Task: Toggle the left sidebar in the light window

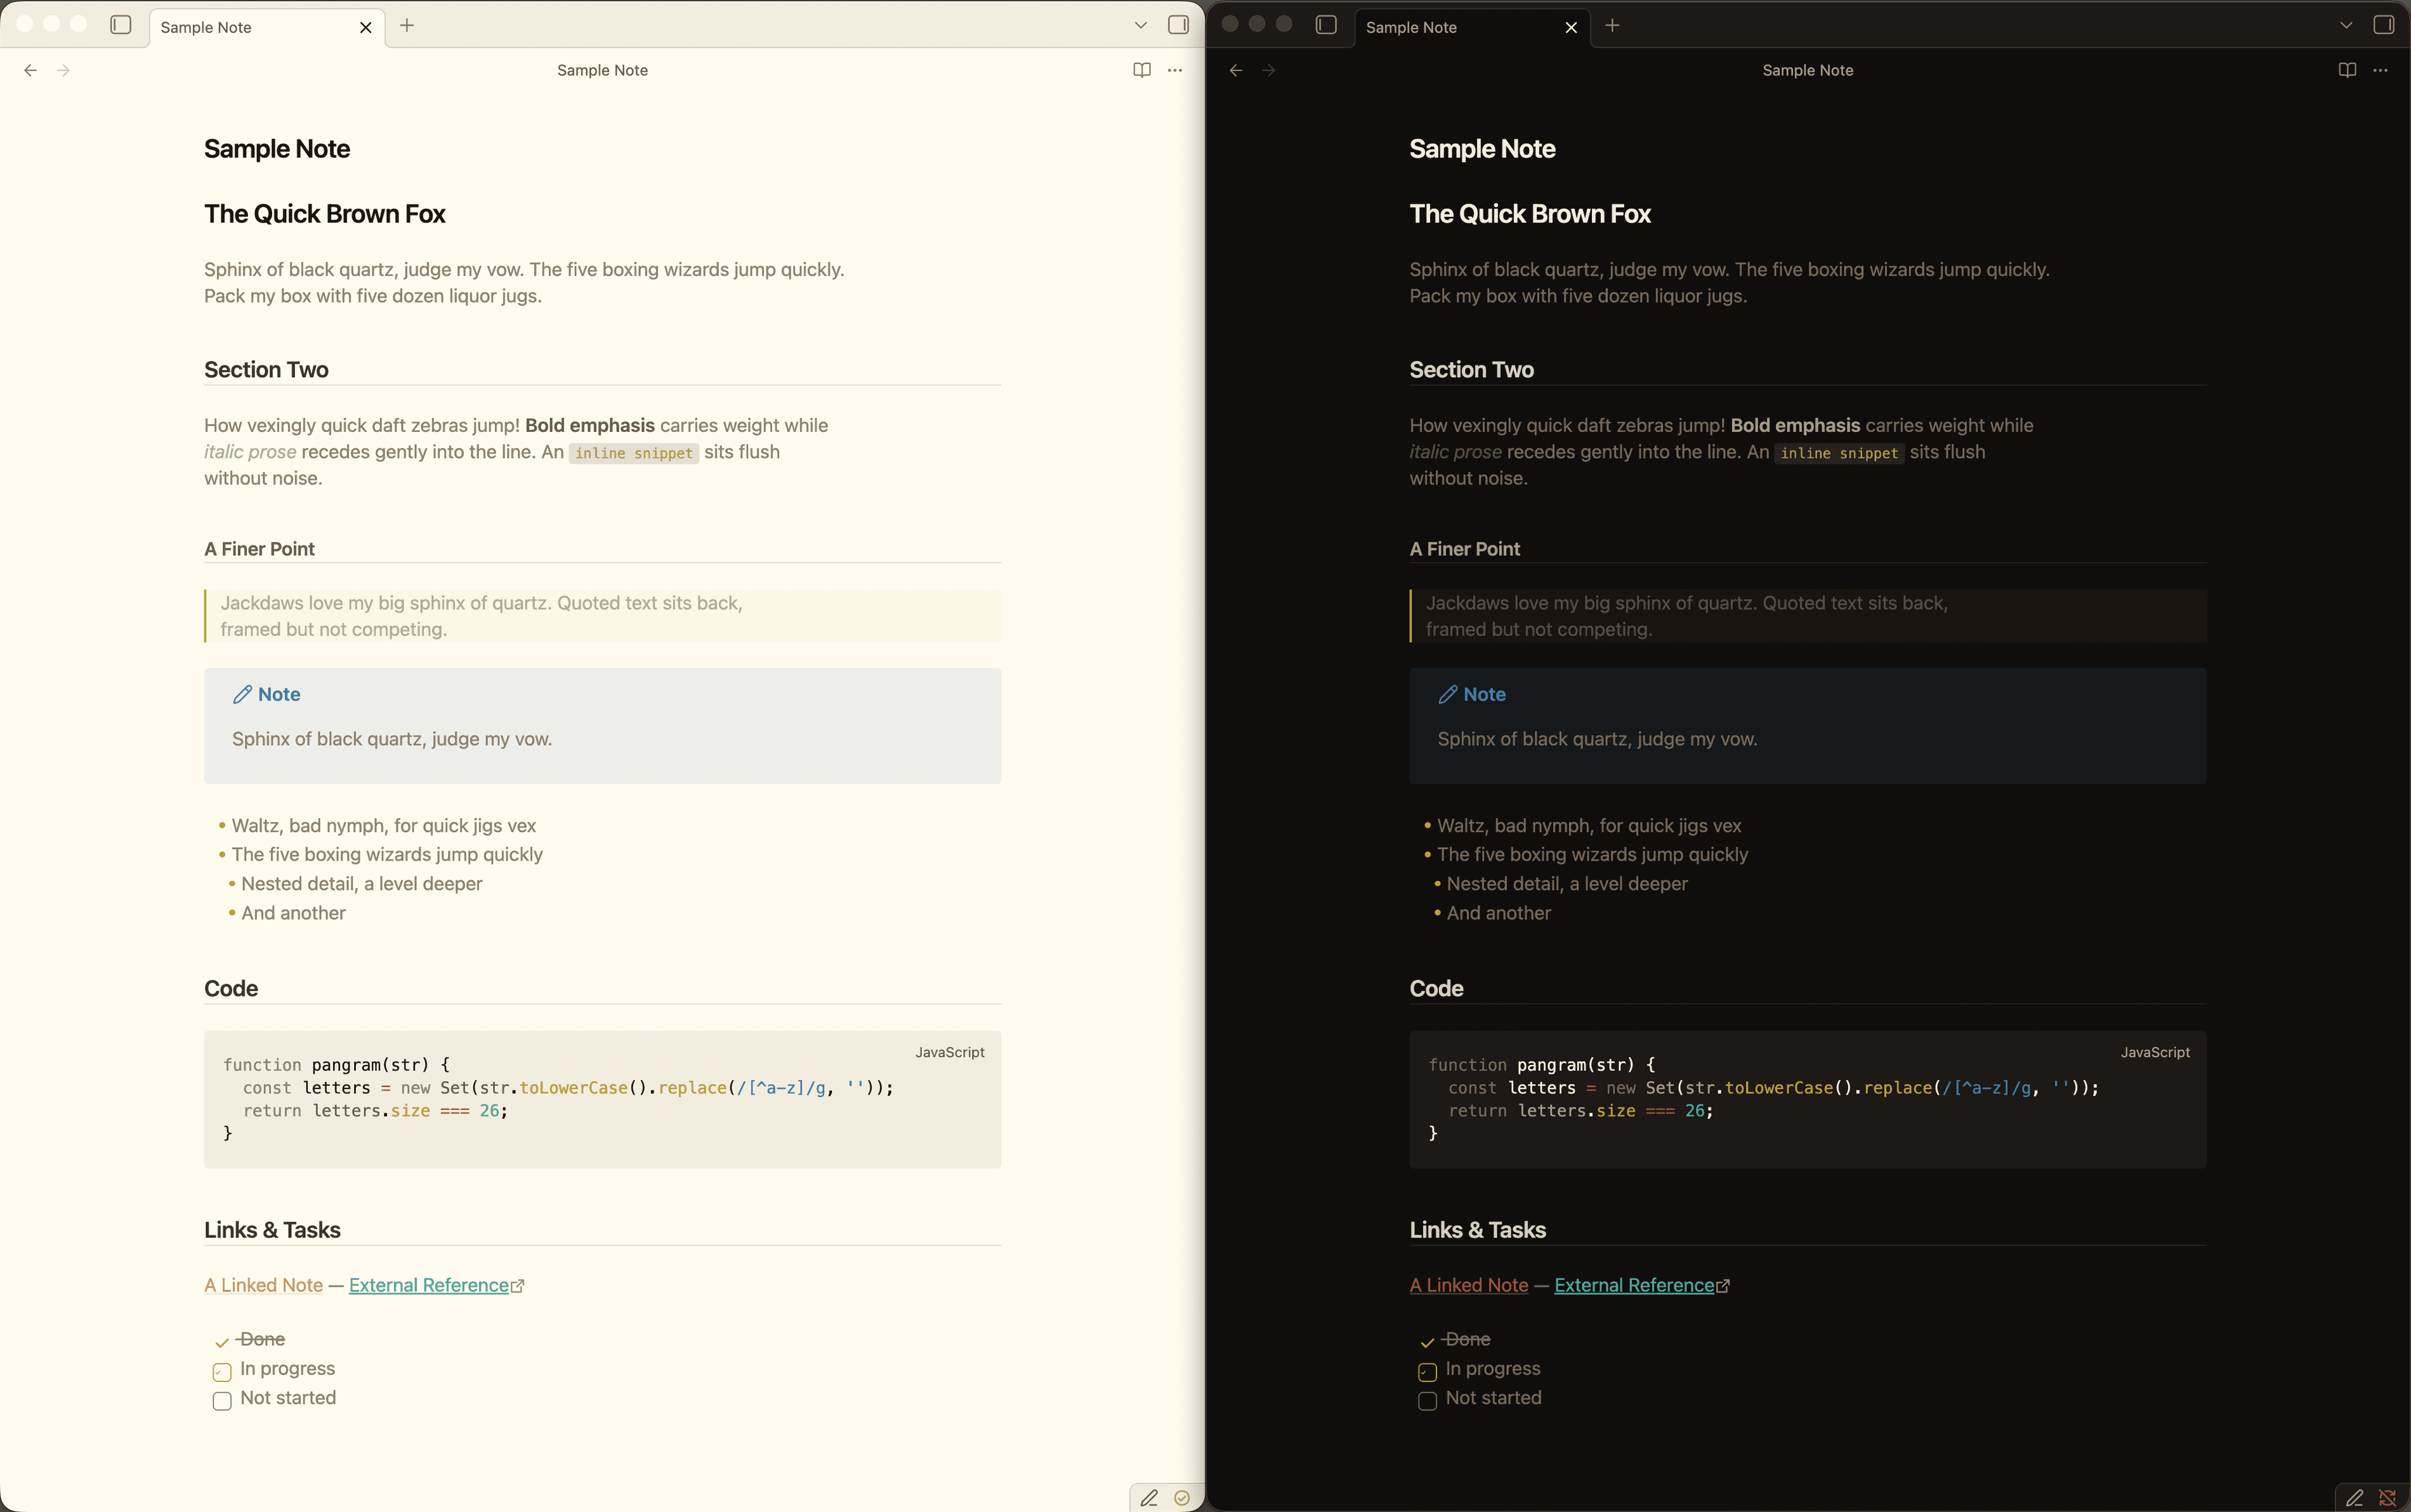Action: (x=121, y=25)
